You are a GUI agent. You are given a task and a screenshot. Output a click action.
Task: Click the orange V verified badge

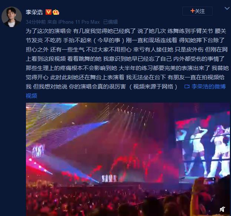coord(48,12)
